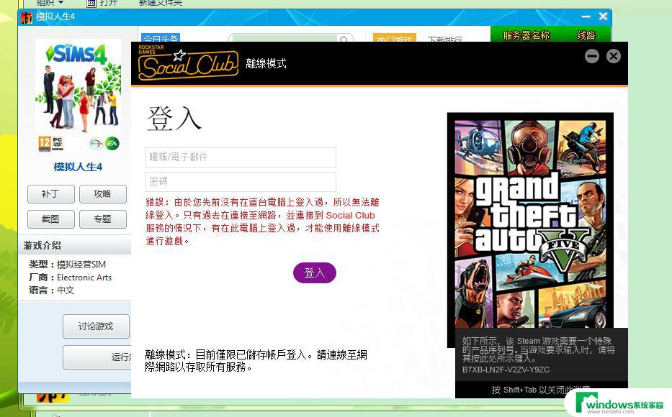
Task: Click the 游 app icon in title bar
Action: point(27,17)
